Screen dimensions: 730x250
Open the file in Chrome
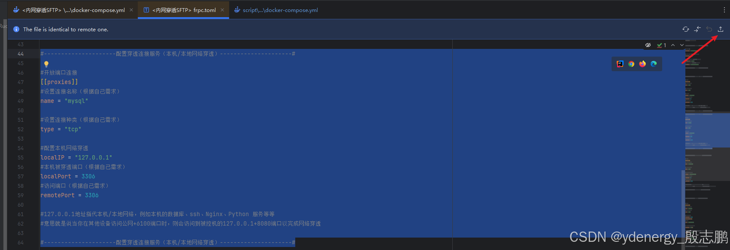click(x=631, y=64)
